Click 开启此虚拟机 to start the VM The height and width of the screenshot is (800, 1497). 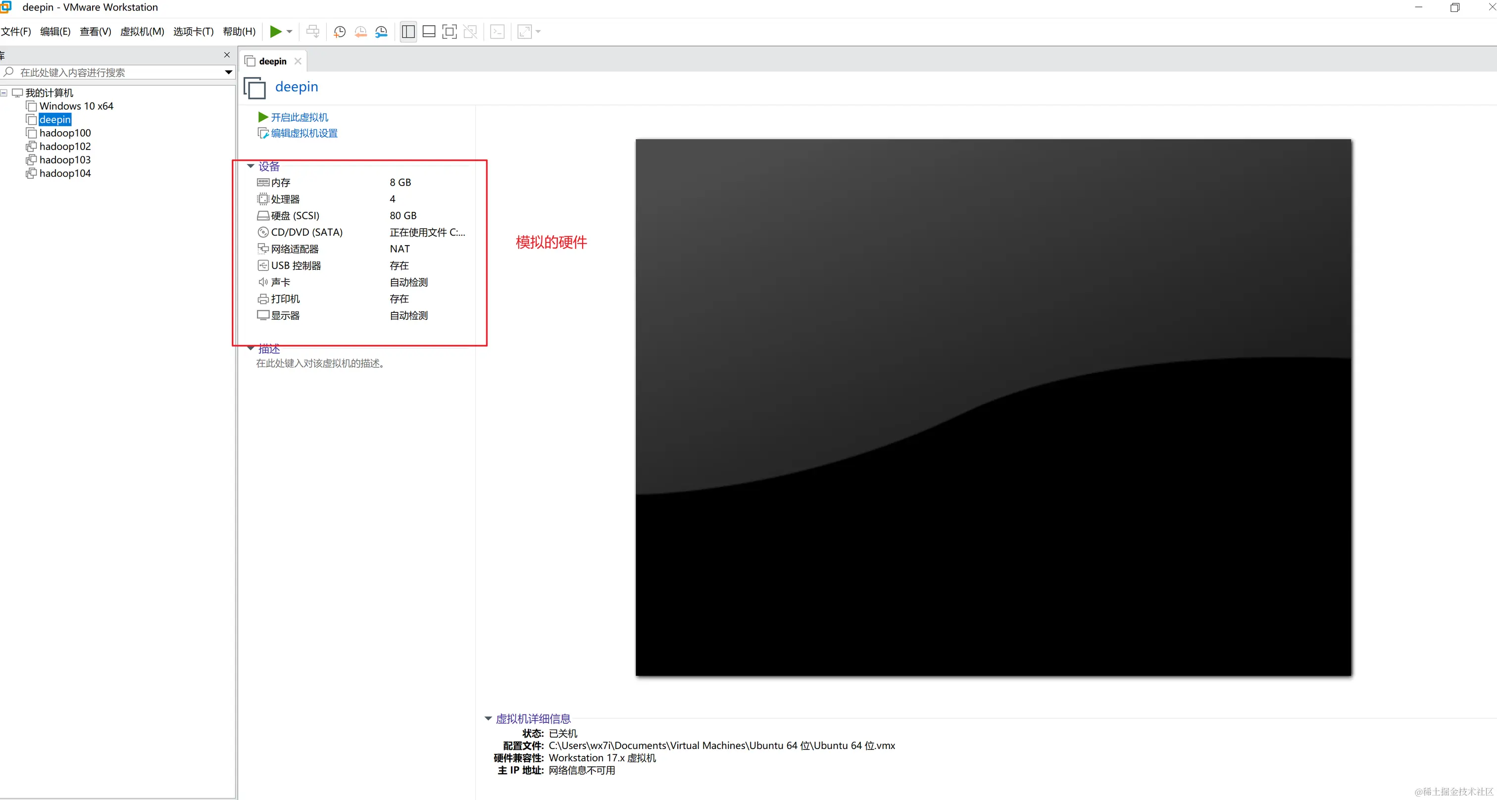(x=299, y=117)
